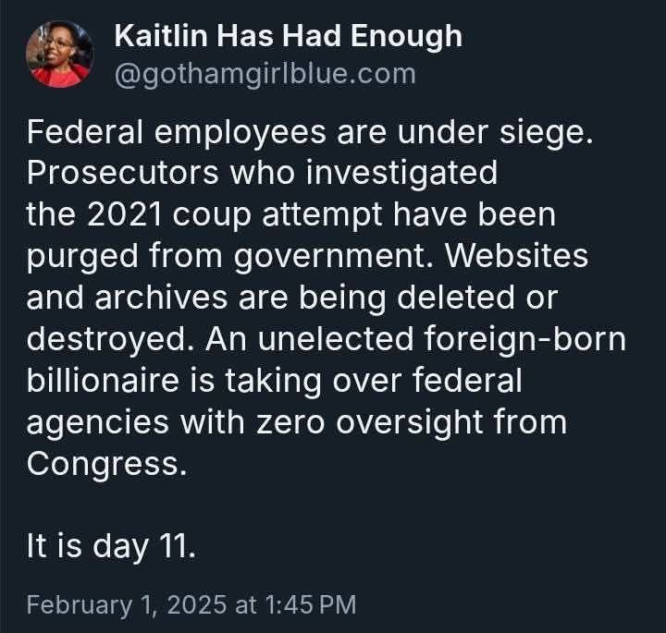Click the year '2021' in the post
Image resolution: width=666 pixels, height=633 pixels.
click(x=125, y=214)
